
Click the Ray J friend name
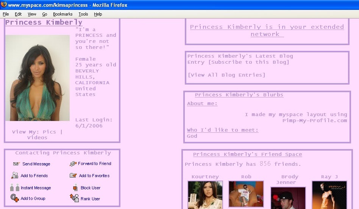coord(329,177)
